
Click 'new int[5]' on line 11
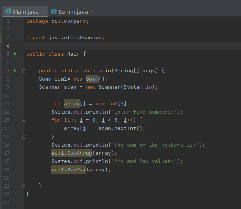(111, 103)
